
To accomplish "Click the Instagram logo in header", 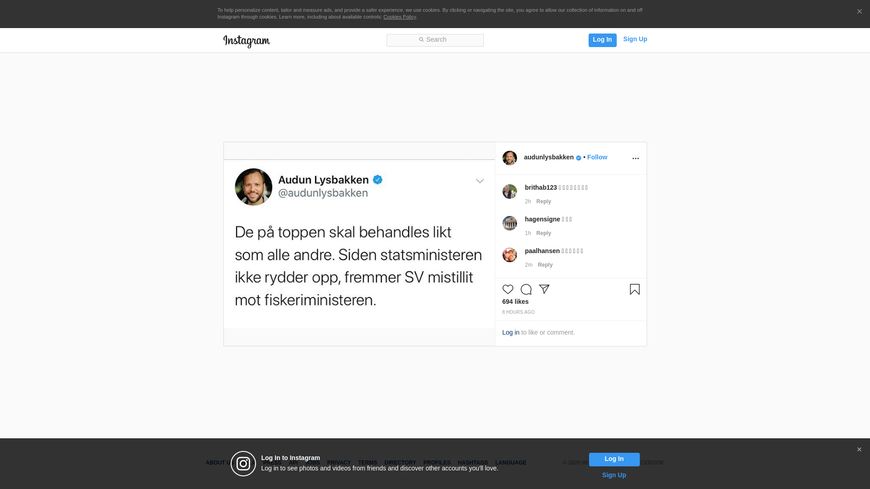I will pyautogui.click(x=246, y=41).
